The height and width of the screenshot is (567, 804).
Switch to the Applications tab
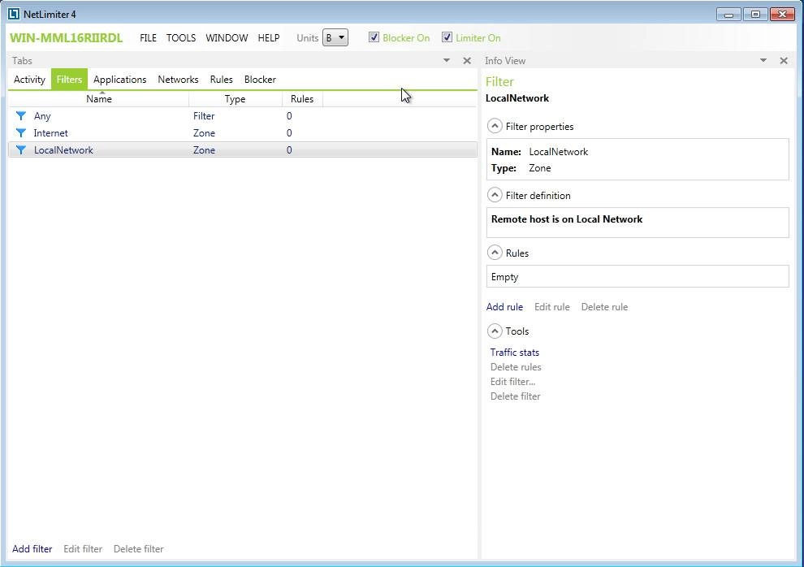120,80
